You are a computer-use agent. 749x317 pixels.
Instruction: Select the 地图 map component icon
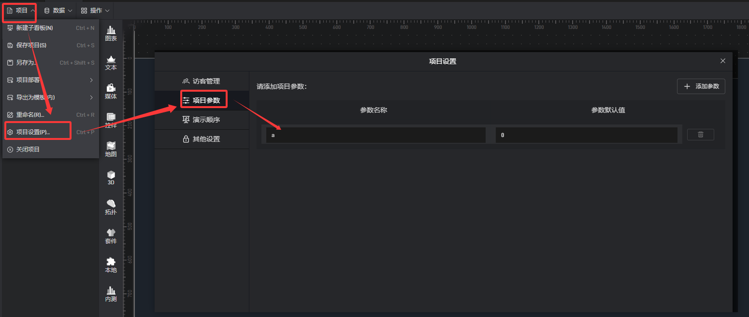tap(111, 149)
